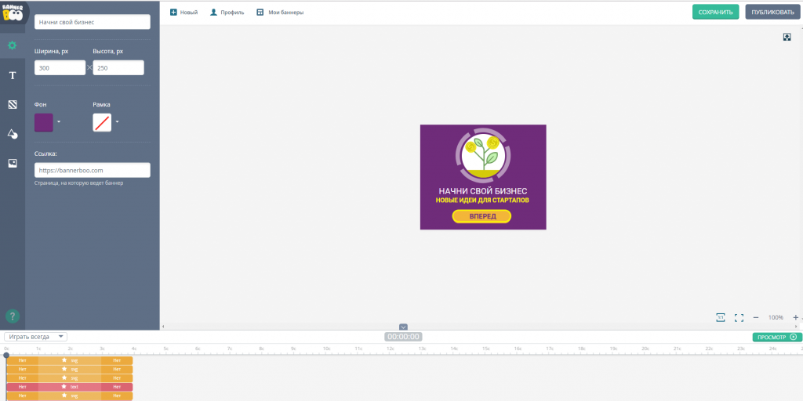The height and width of the screenshot is (401, 803).
Task: Click the СОХРАНИТЬ button
Action: [715, 12]
